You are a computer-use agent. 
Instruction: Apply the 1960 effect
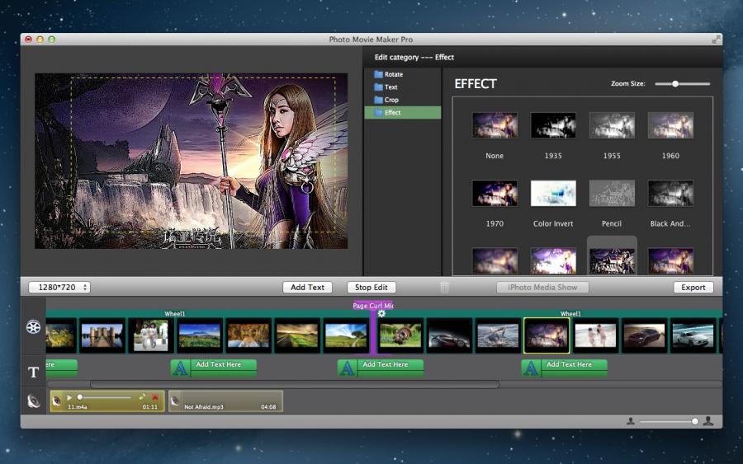[x=670, y=125]
